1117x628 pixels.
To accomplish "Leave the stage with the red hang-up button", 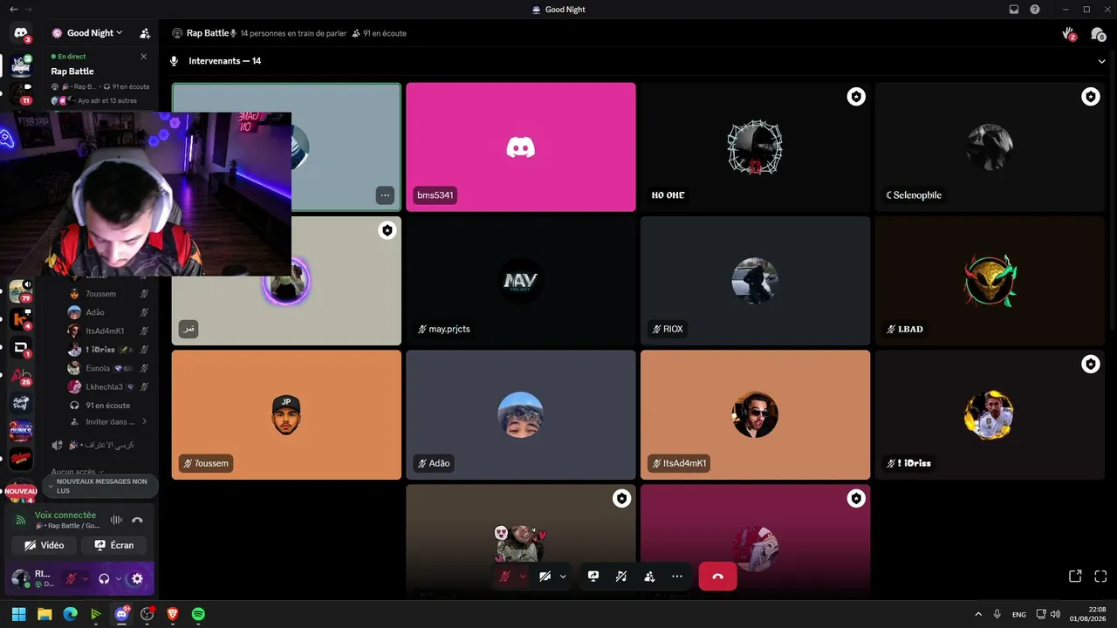I will click(x=717, y=577).
